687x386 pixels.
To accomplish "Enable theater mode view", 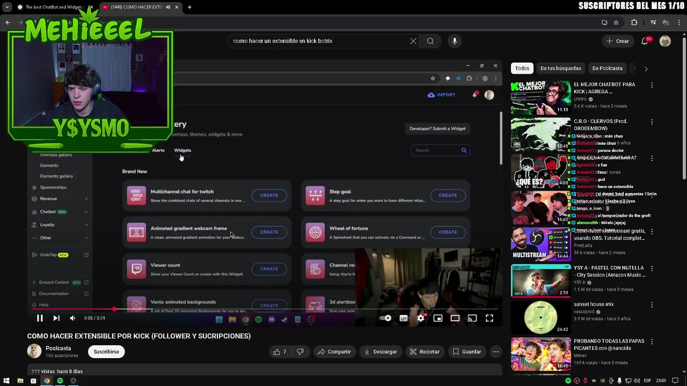I will (x=455, y=318).
